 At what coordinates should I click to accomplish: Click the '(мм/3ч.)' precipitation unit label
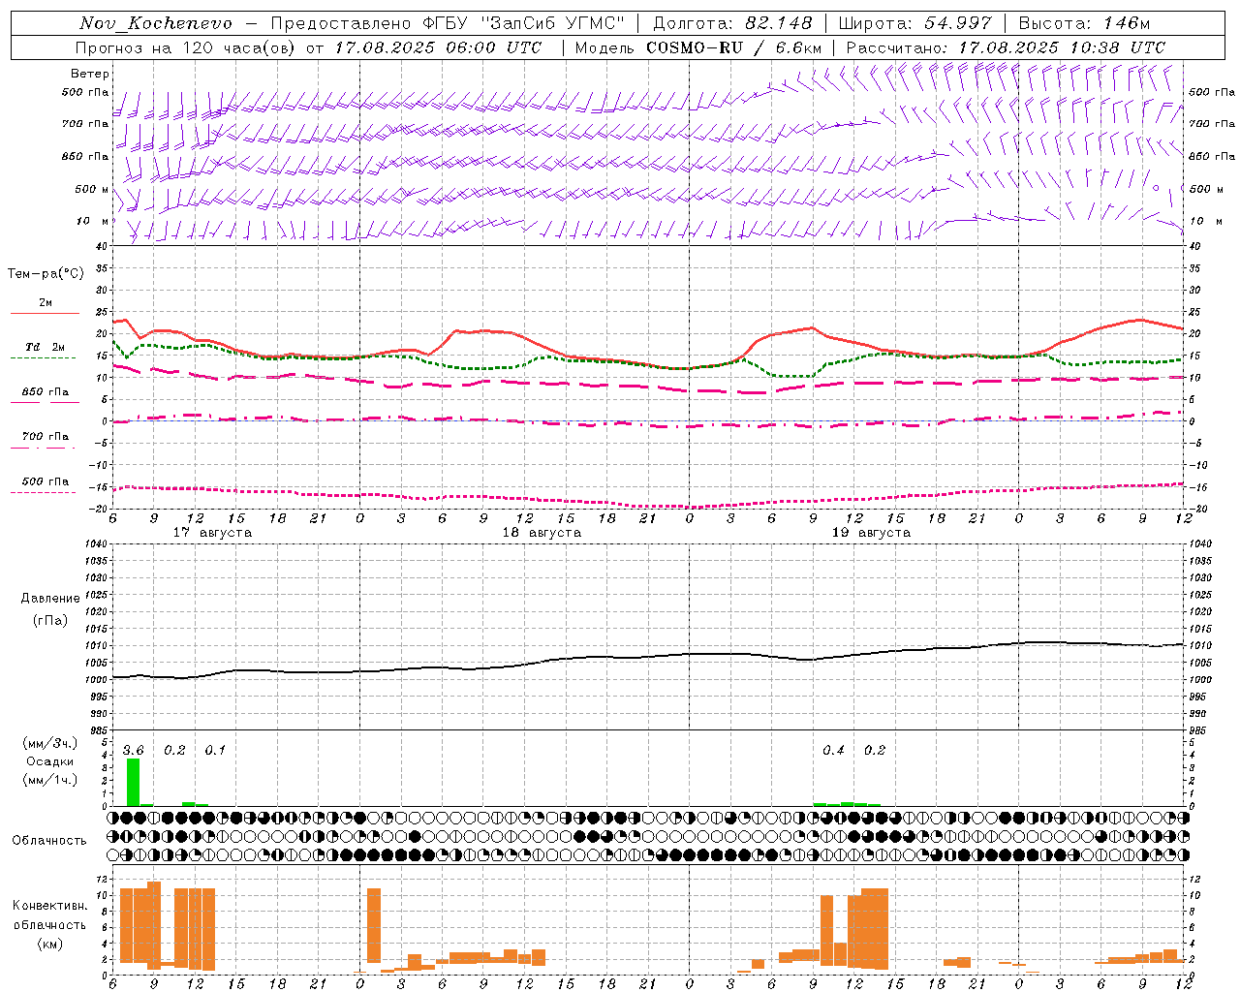point(50,743)
